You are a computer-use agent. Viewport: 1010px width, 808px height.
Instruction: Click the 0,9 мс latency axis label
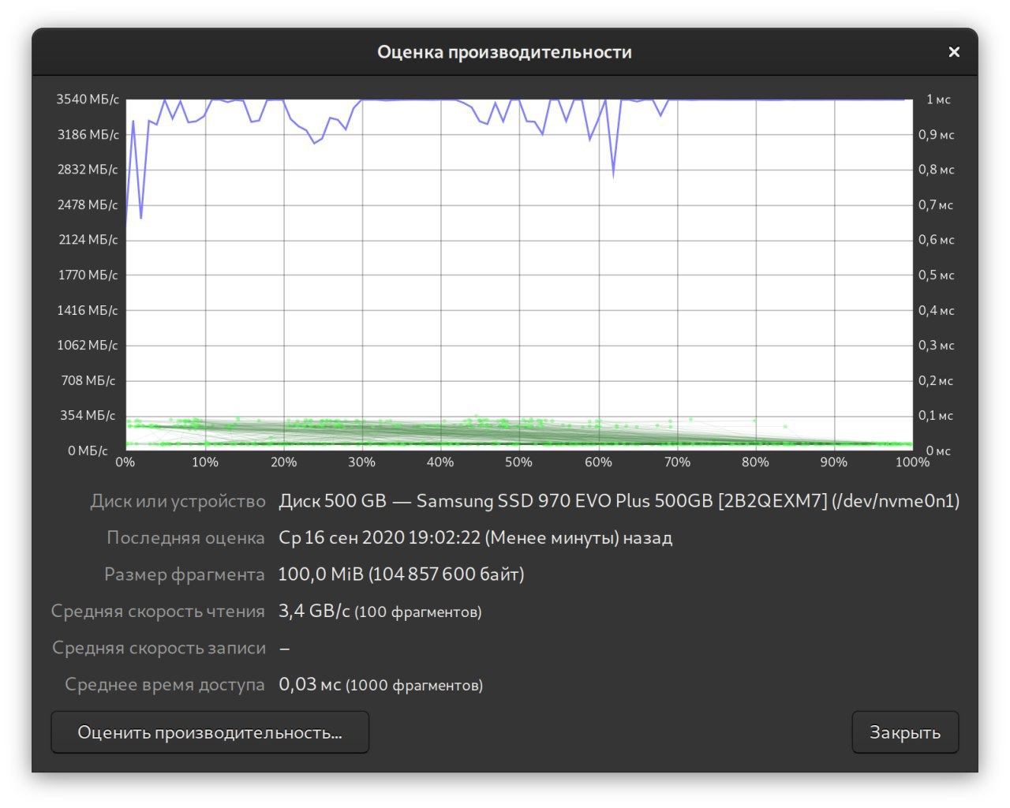coord(937,135)
